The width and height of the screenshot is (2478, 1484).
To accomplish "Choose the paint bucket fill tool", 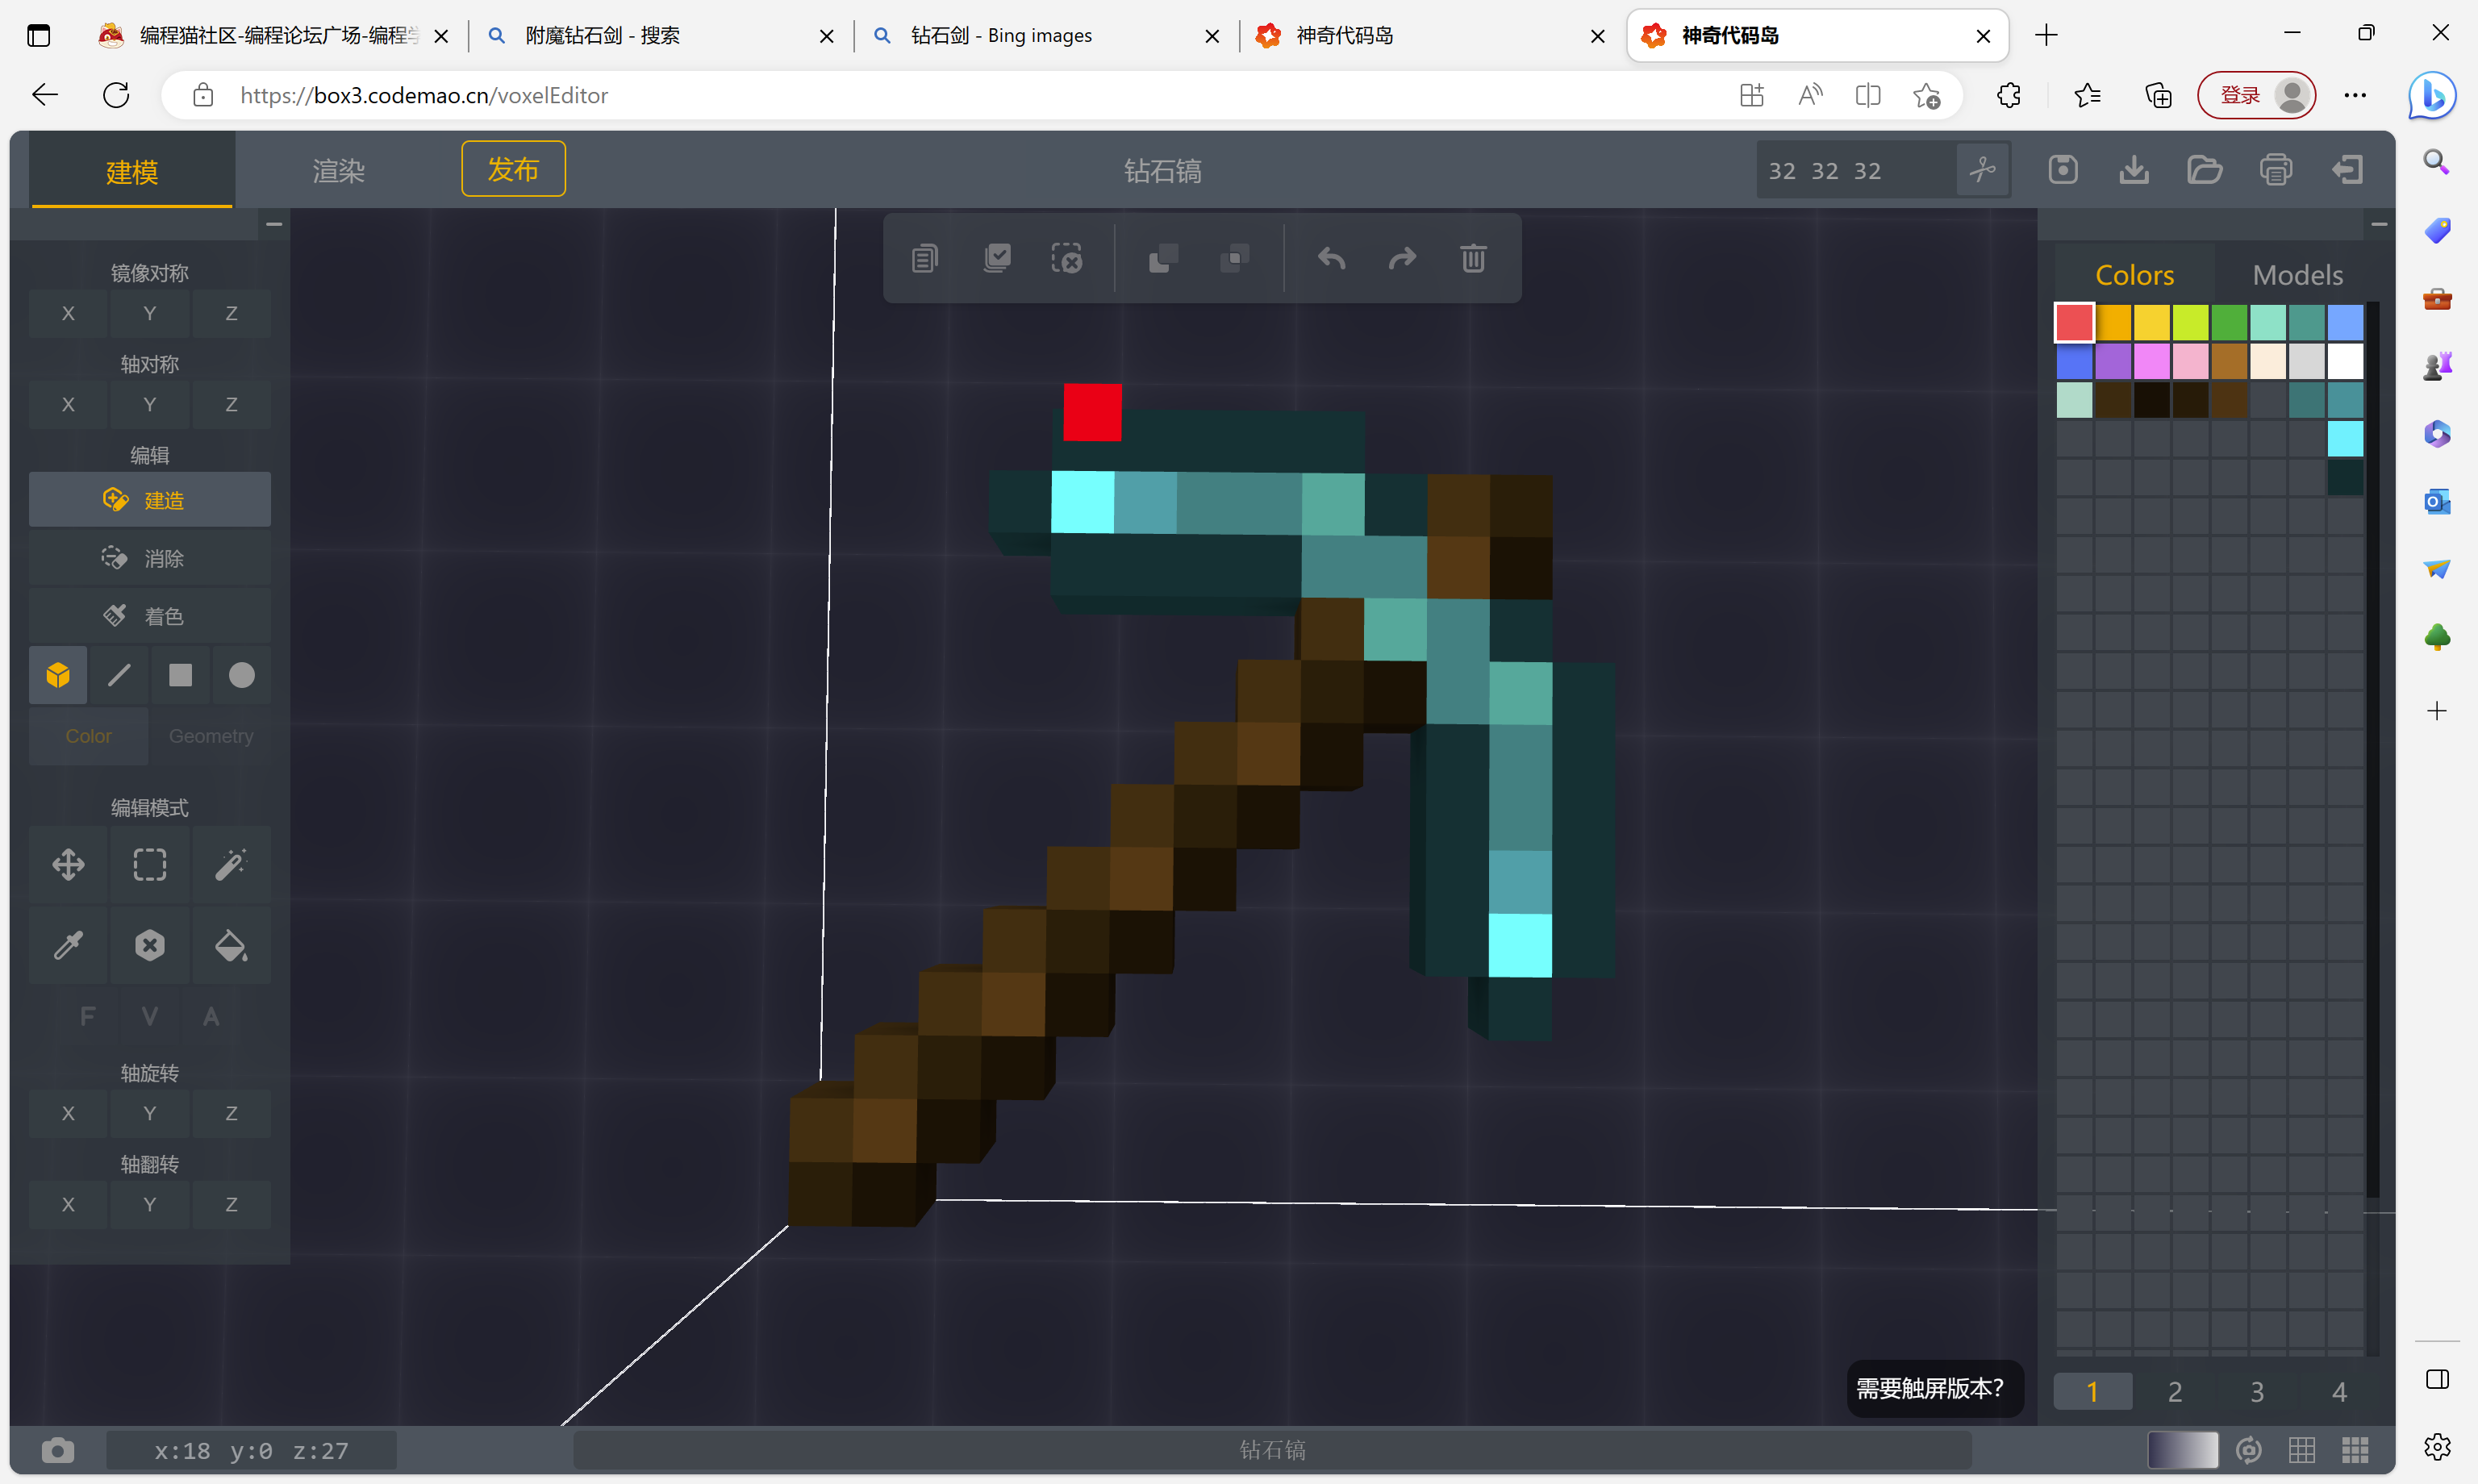I will click(231, 946).
